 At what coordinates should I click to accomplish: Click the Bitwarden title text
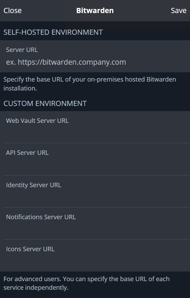95,10
